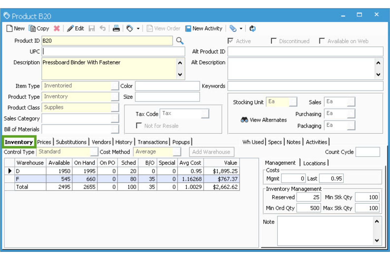Click the Add Warehouse button

212,152
